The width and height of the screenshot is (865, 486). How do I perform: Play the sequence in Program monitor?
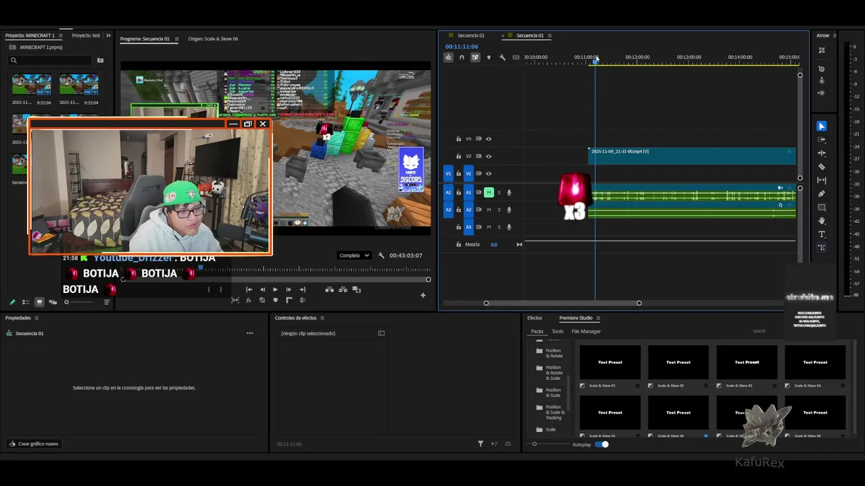click(275, 290)
